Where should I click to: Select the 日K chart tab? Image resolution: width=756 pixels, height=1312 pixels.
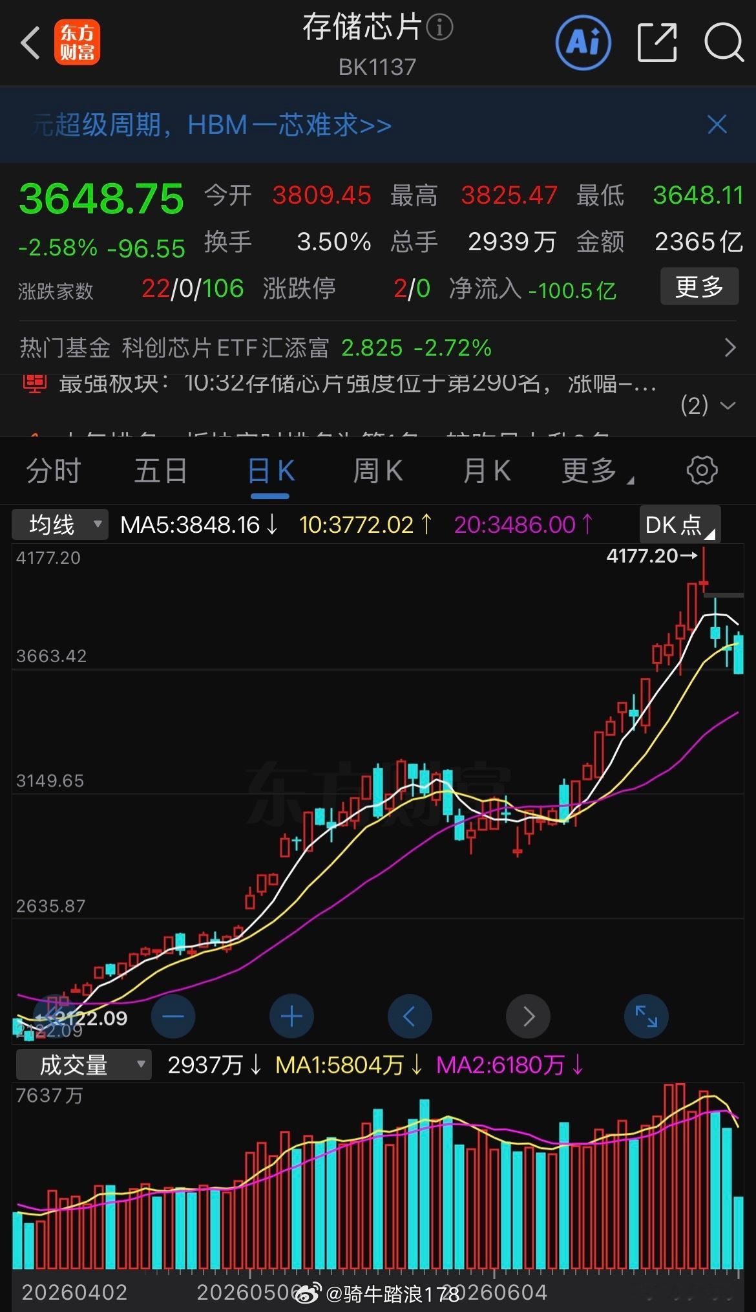(271, 471)
